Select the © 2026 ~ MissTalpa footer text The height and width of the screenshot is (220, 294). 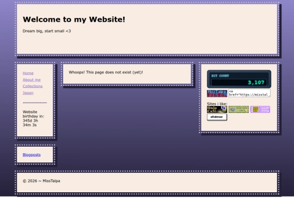41,181
